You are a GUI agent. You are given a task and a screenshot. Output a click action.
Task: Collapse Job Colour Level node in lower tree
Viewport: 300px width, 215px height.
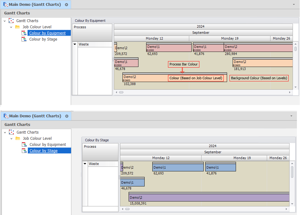pyautogui.click(x=11, y=139)
